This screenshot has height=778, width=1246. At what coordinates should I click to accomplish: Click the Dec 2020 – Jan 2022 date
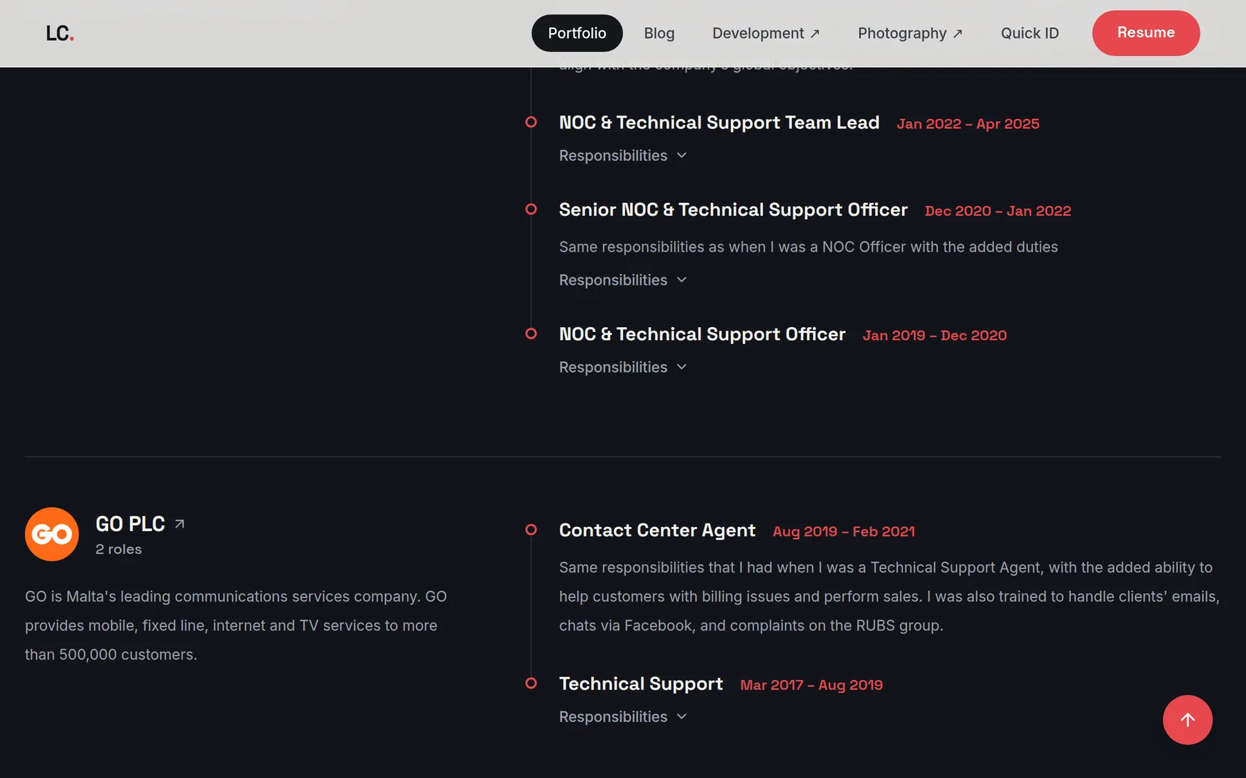[x=997, y=211]
